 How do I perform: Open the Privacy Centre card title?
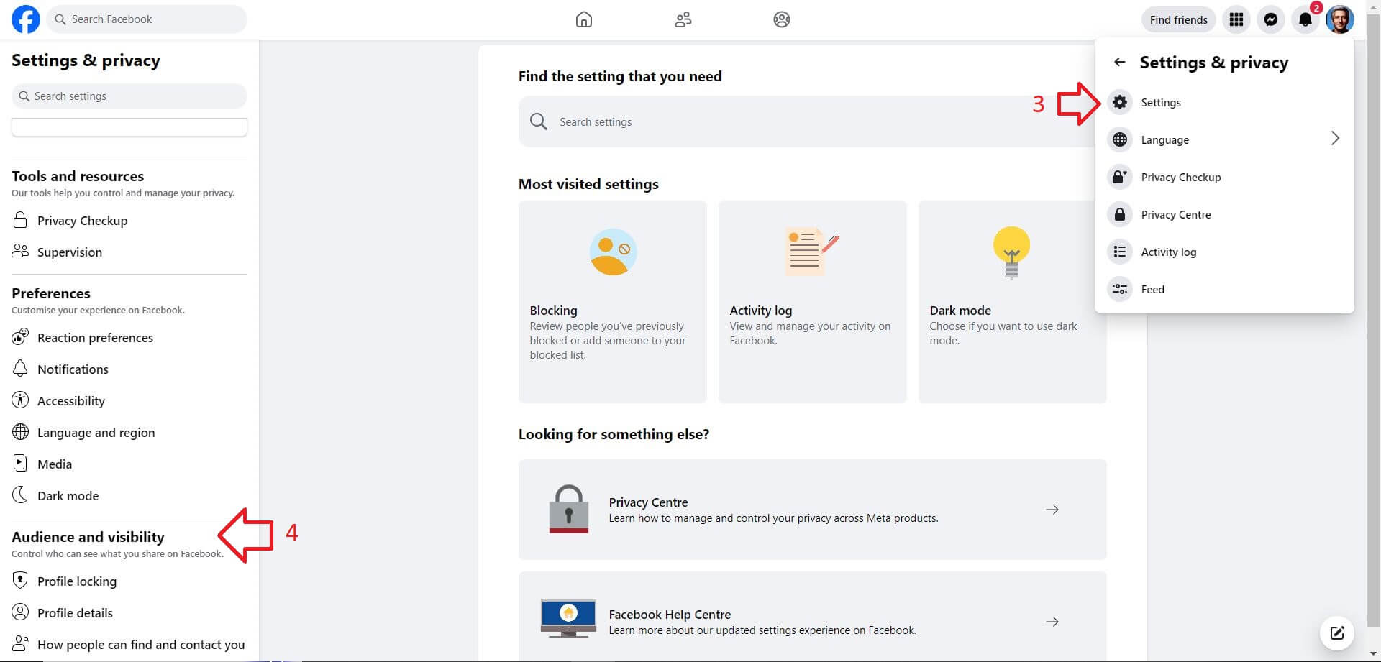[648, 502]
